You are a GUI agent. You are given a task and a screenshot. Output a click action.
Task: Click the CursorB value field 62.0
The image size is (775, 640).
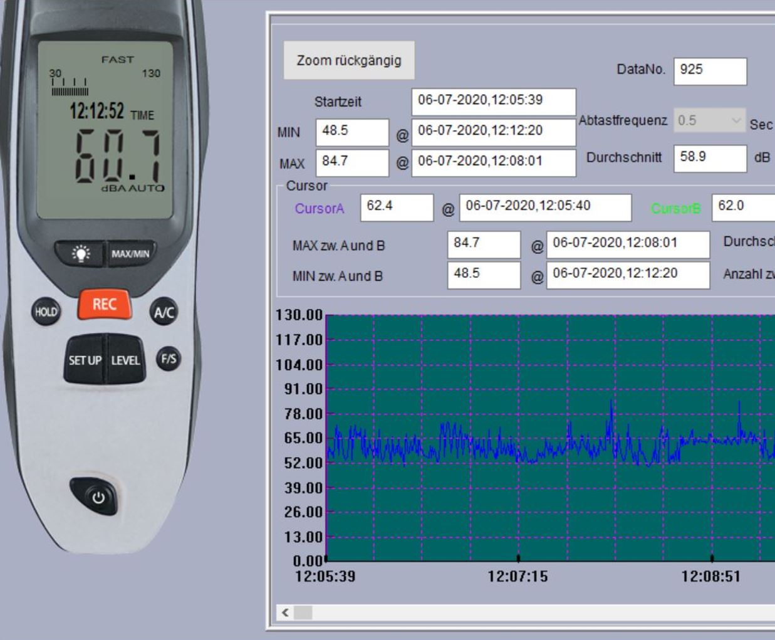click(742, 207)
